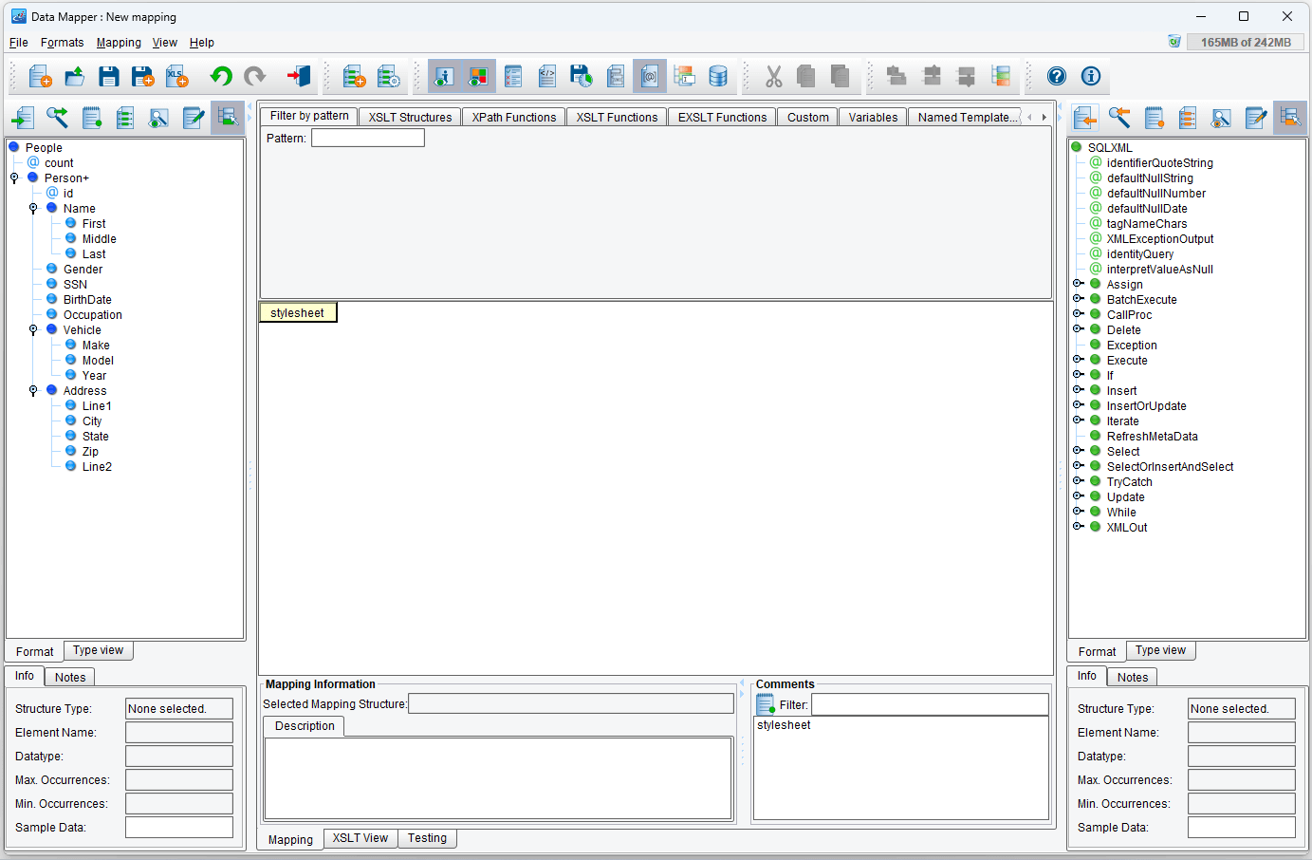
Task: Open the View menu
Action: [165, 43]
